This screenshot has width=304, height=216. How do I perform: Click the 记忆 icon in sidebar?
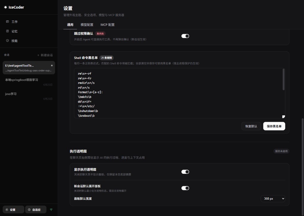tap(7, 31)
